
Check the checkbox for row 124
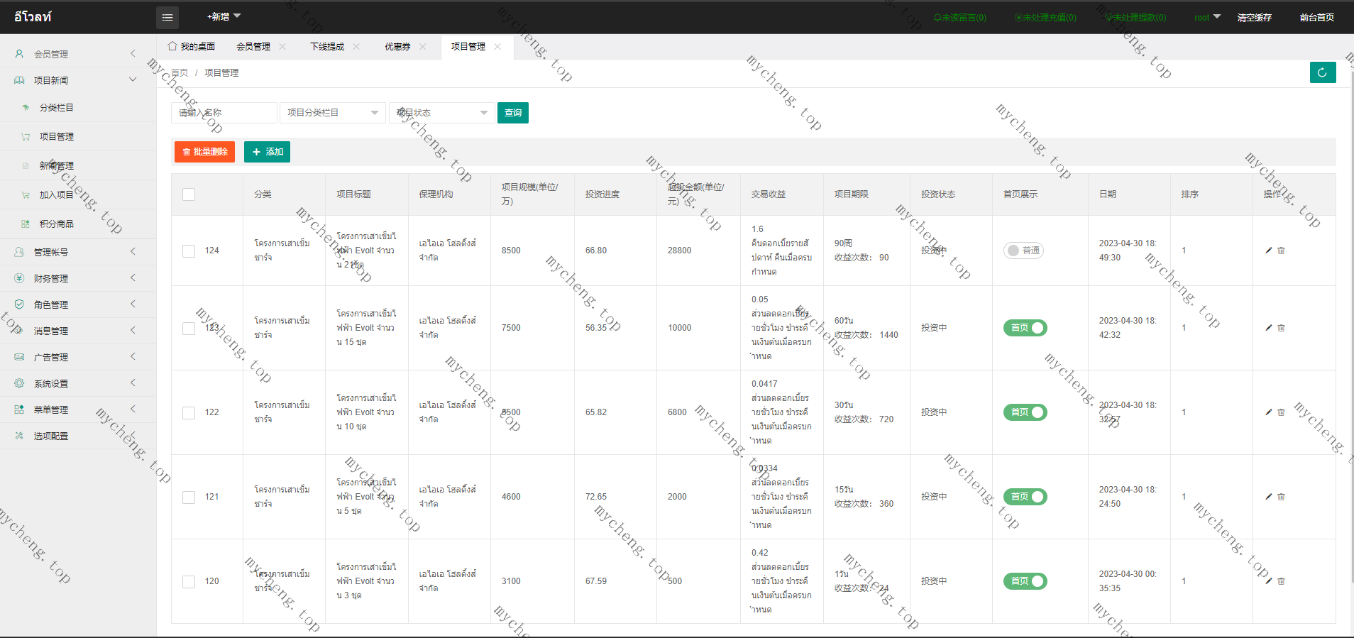click(x=189, y=251)
